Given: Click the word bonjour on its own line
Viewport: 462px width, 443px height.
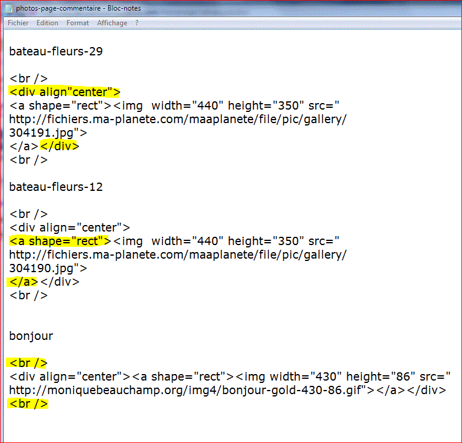Looking at the screenshot, I should pos(31,336).
